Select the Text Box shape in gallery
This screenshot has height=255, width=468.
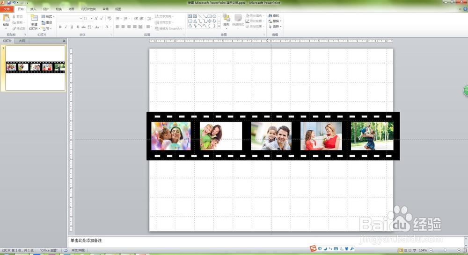pos(190,16)
